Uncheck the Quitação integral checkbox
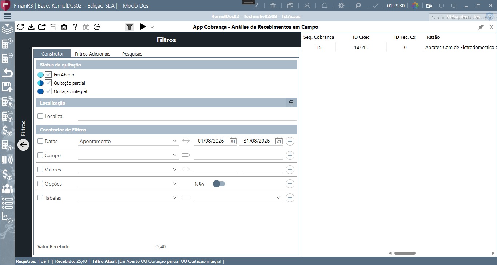This screenshot has height=265, width=497. click(48, 91)
